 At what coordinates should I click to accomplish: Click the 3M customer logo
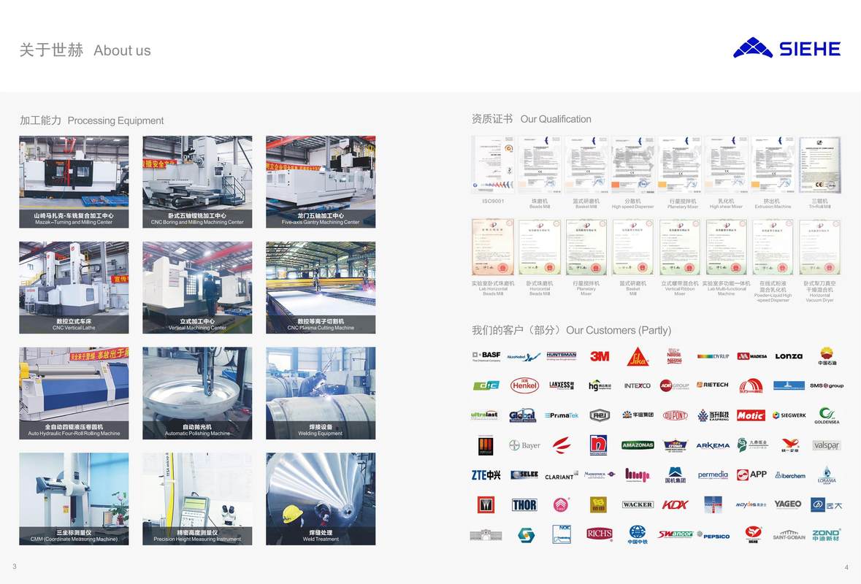tap(600, 356)
